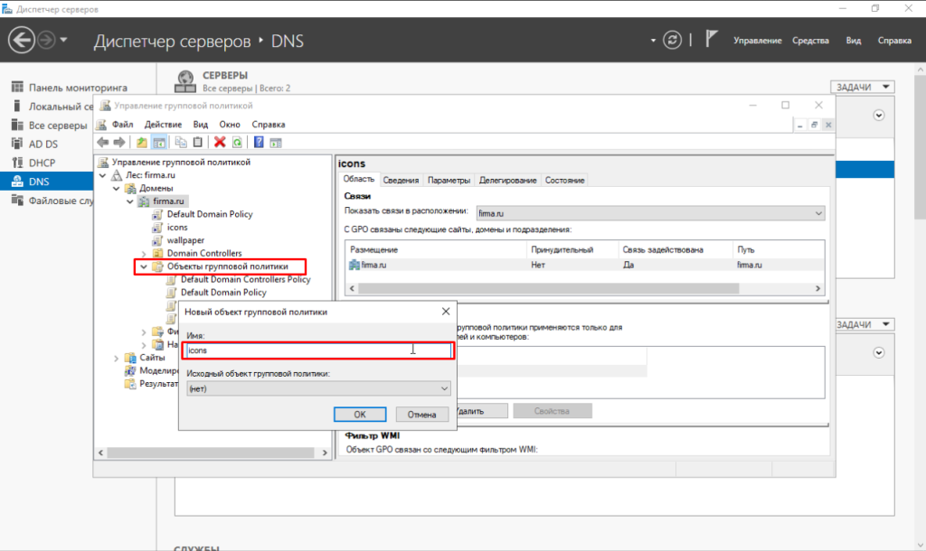Image resolution: width=926 pixels, height=551 pixels.
Task: Open the Действие menu
Action: [x=163, y=125]
